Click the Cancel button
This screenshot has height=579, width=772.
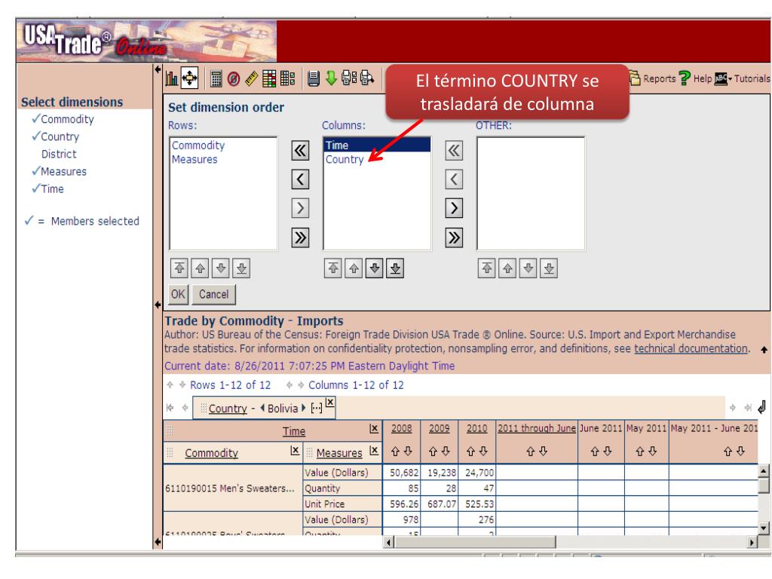click(213, 295)
